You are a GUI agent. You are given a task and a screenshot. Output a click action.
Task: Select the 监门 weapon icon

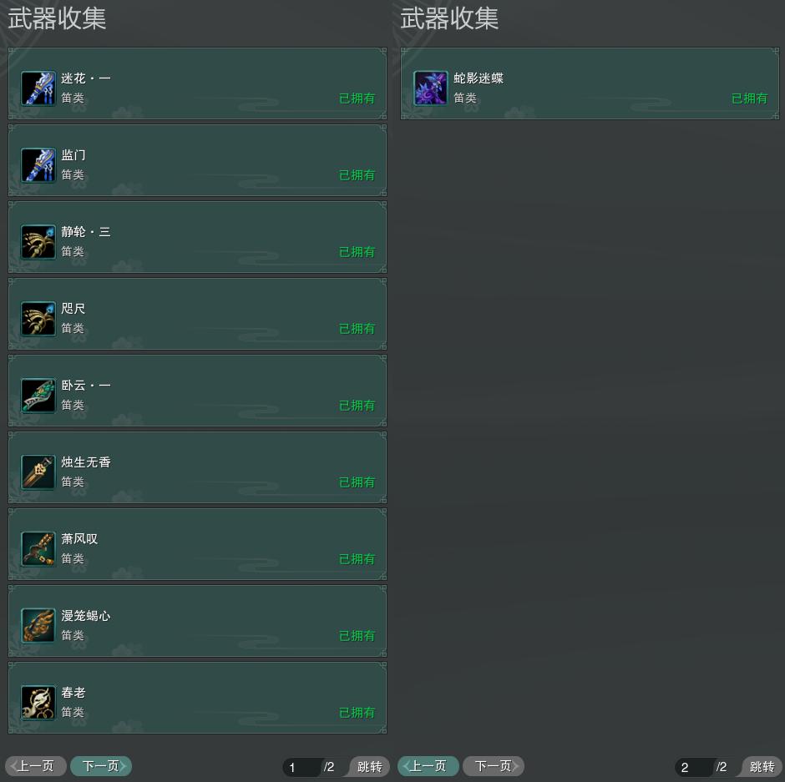(38, 164)
